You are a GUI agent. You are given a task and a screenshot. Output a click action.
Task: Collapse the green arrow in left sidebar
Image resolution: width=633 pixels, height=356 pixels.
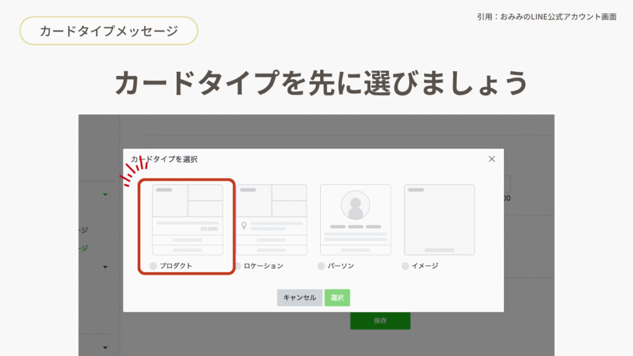coord(105,195)
